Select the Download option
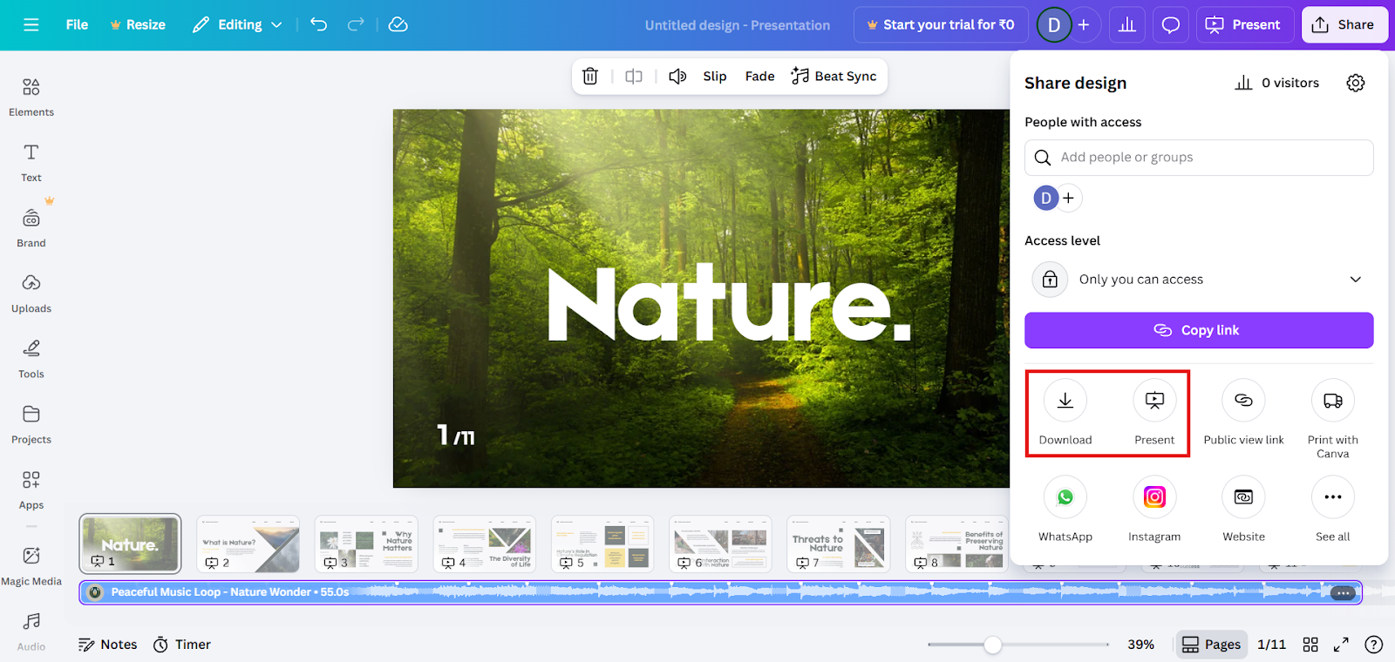The width and height of the screenshot is (1395, 662). 1065,413
